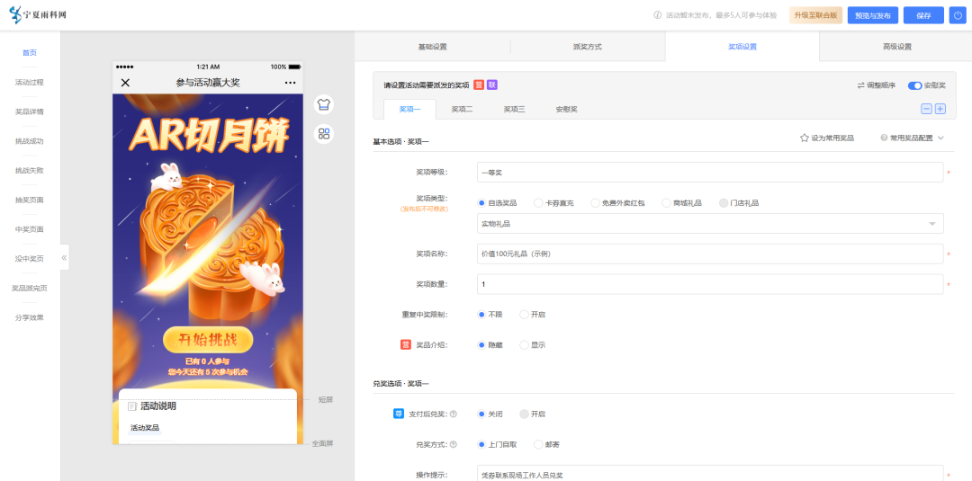Select the 商城礼品 radio button
The image size is (972, 481).
pyautogui.click(x=666, y=203)
